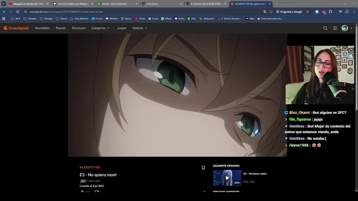Open the Merlibre bookmark
Viewport: 358px width, 201px height.
(x=112, y=19)
